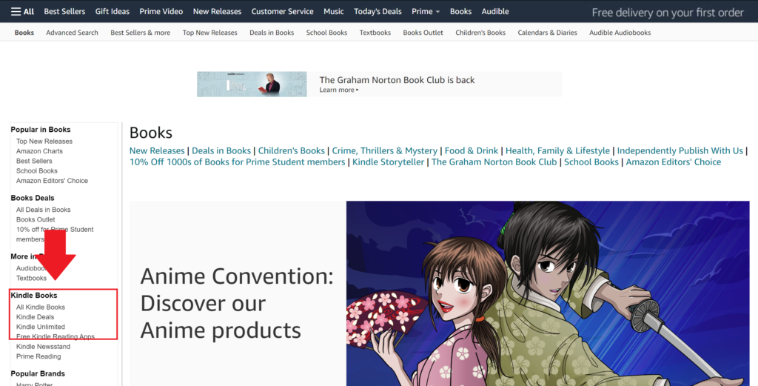This screenshot has height=386, width=758.
Task: Open Books Outlet under Books Deals
Action: [x=36, y=220]
